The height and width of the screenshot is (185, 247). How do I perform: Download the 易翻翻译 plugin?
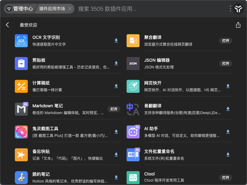click(228, 109)
